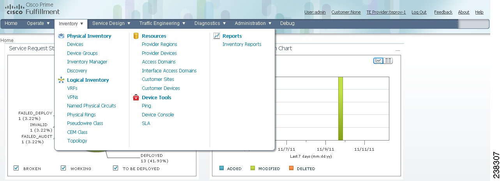Open Pseudowire Class entry

[85, 123]
